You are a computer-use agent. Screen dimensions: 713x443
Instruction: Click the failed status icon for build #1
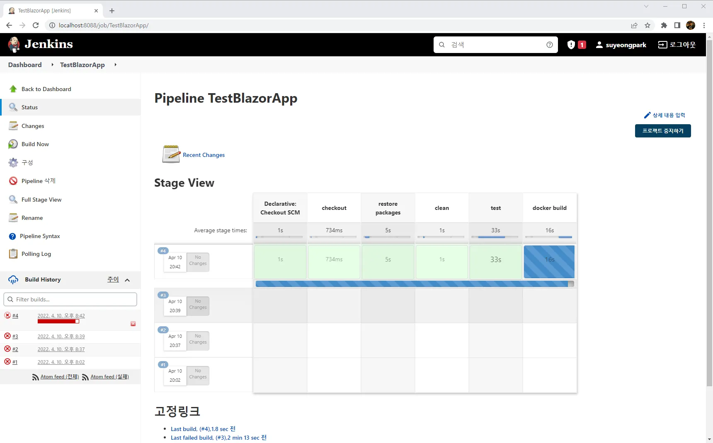pos(7,362)
